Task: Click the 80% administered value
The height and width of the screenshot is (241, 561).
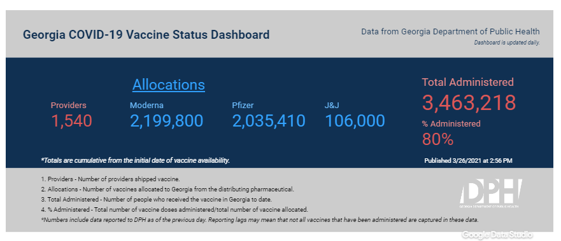Action: point(438,139)
